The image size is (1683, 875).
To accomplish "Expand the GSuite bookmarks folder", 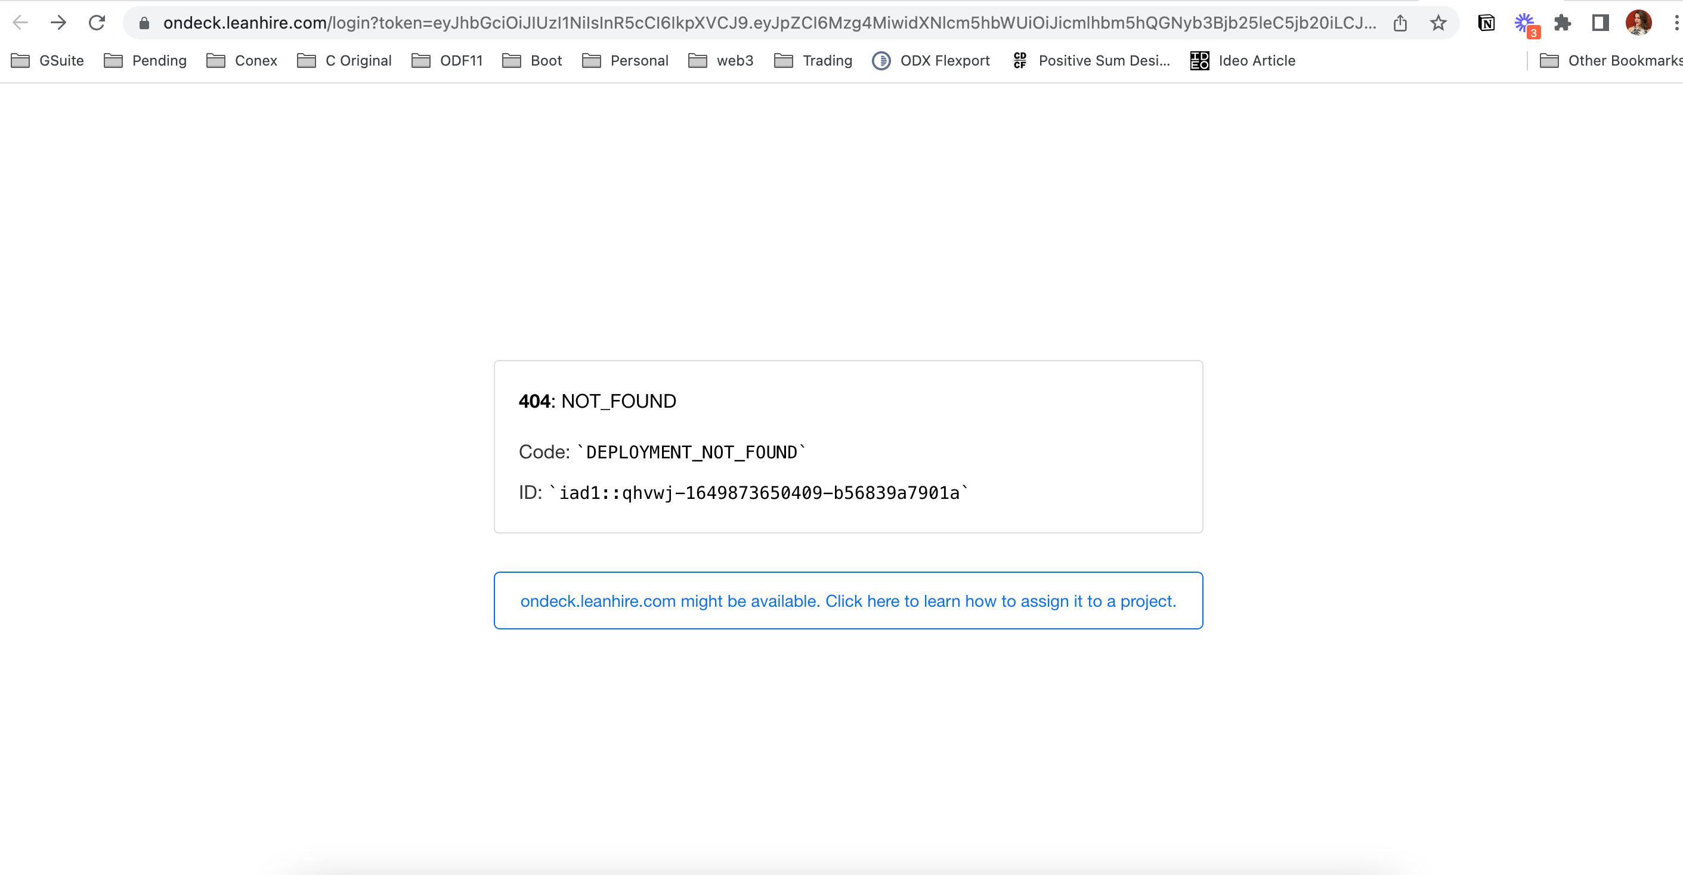I will tap(48, 61).
